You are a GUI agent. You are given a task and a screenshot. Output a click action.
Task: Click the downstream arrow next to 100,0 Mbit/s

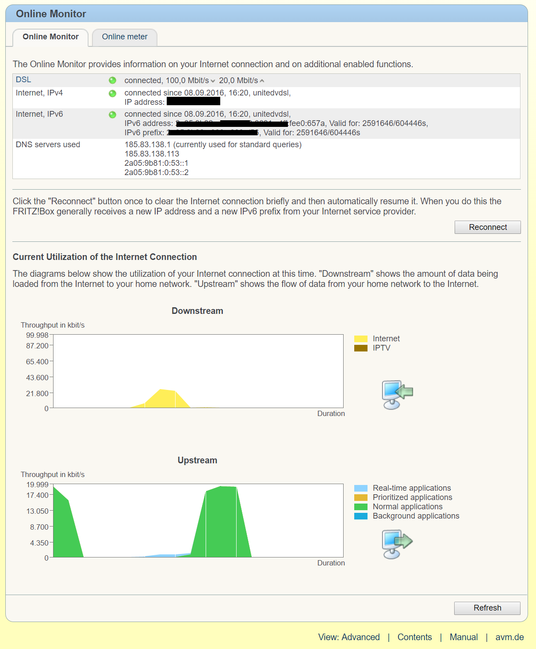(x=213, y=81)
